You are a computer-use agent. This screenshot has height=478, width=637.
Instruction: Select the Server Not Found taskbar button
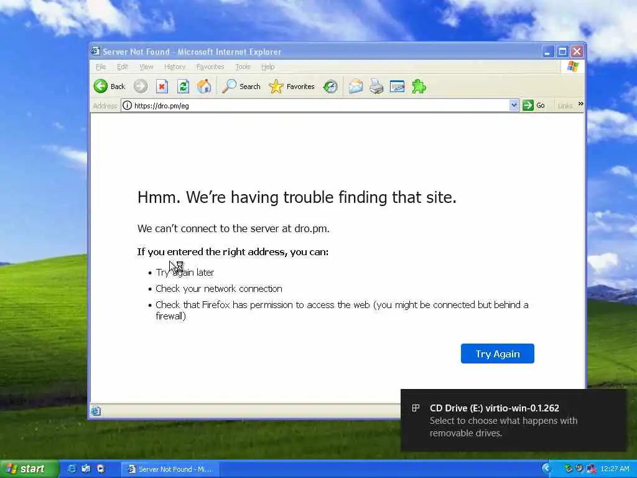point(170,469)
